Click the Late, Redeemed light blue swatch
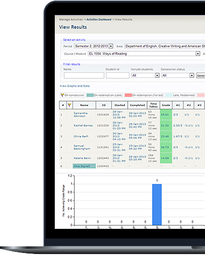205x256 pixels. pos(169,95)
